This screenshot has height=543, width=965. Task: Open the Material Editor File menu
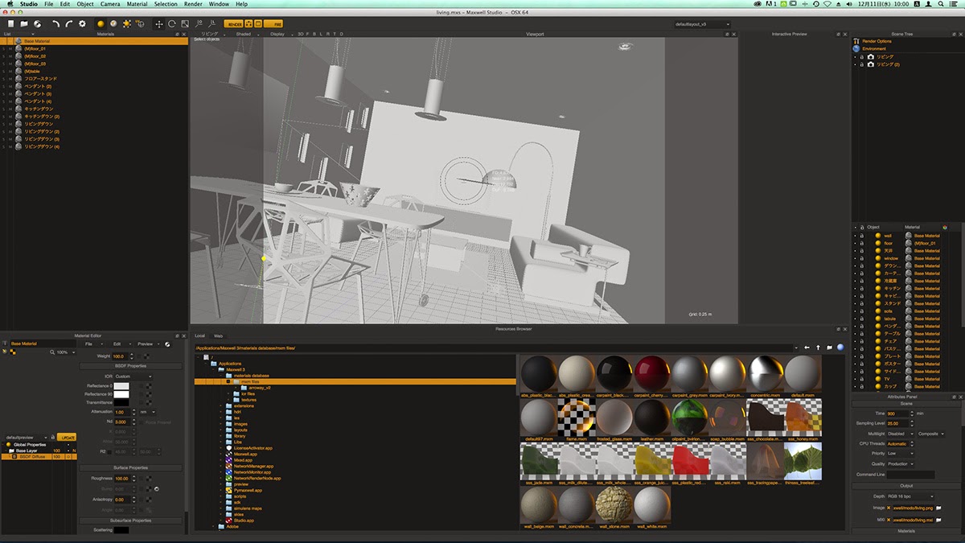tap(91, 343)
